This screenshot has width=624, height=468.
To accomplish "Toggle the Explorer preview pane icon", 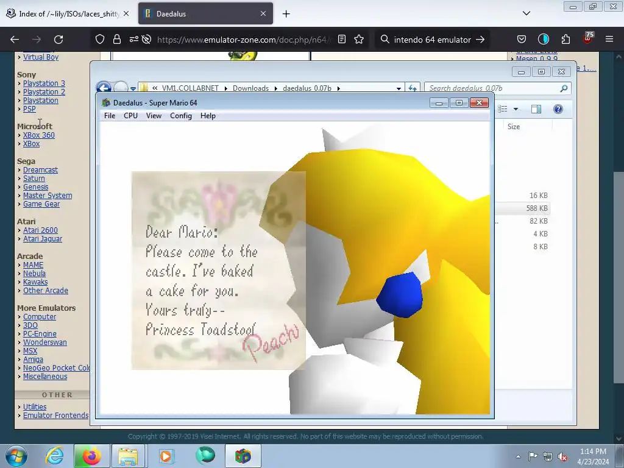I will tap(536, 109).
